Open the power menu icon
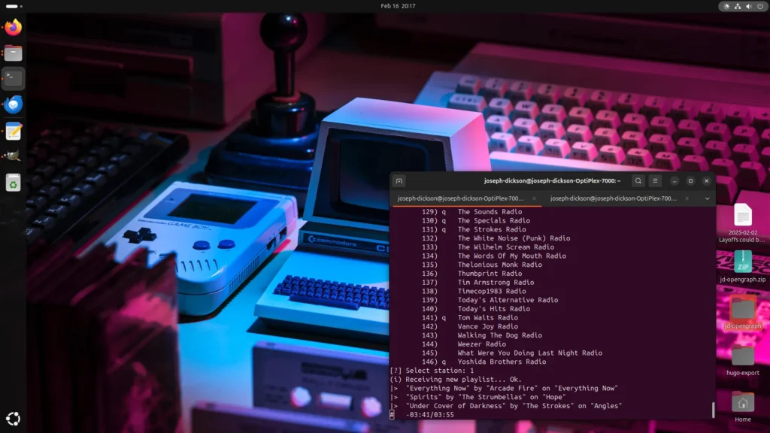This screenshot has width=770, height=433. (760, 6)
